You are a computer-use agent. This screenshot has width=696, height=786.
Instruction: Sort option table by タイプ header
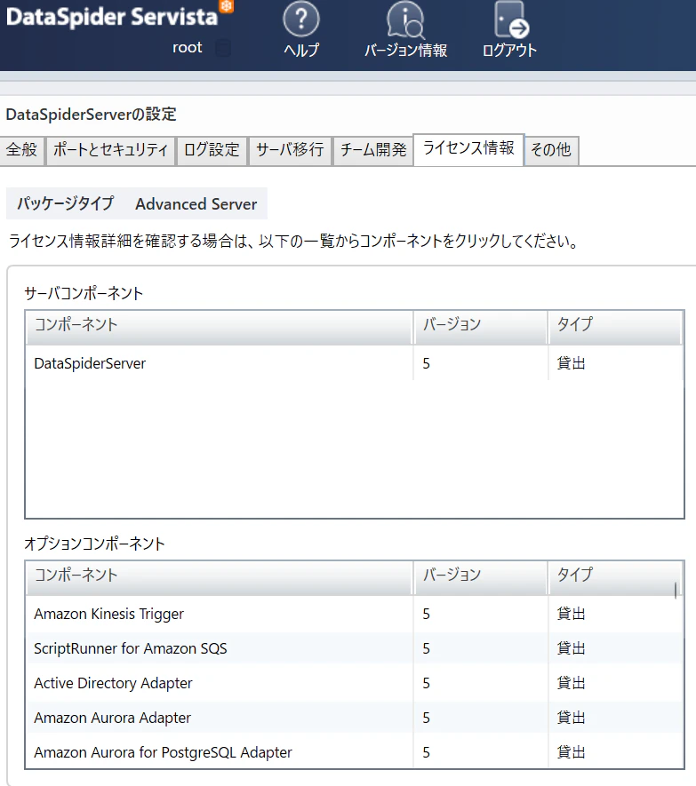click(x=615, y=578)
